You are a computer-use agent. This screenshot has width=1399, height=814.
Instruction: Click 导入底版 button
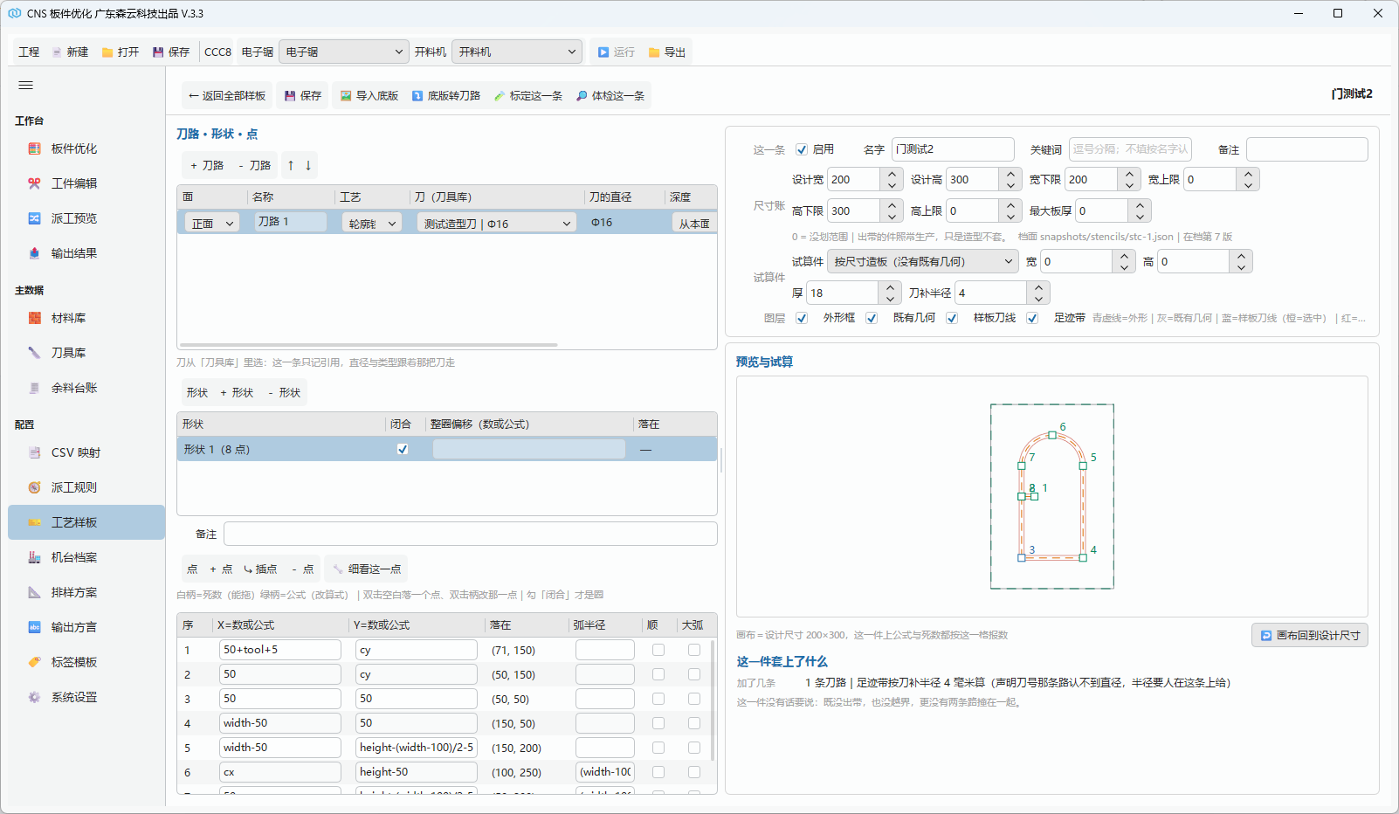pos(369,95)
